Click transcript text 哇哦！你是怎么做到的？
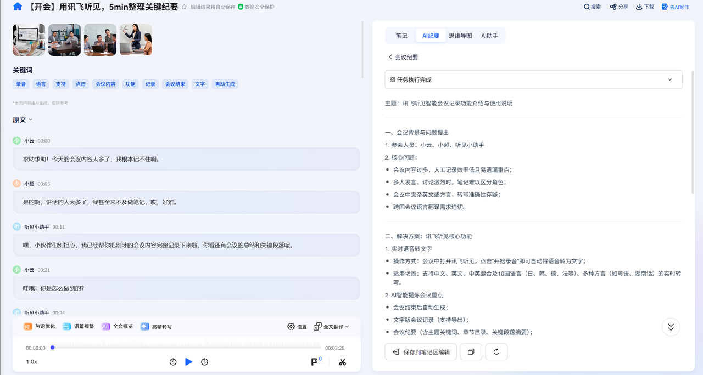 tap(53, 288)
